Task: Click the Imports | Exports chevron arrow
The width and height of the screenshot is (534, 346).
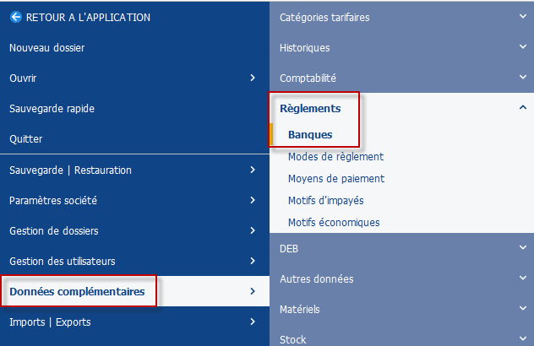Action: [253, 322]
